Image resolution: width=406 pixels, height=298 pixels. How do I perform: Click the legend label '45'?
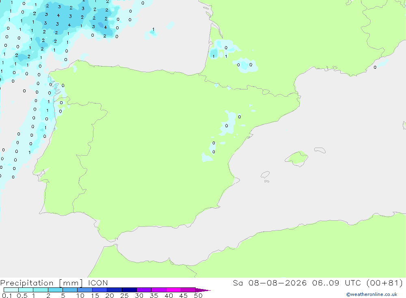point(184,296)
